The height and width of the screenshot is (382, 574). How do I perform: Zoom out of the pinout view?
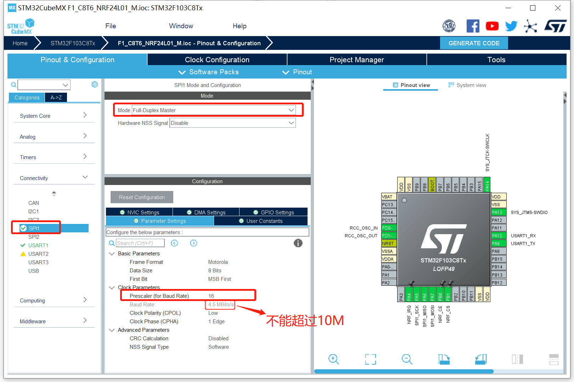click(407, 359)
